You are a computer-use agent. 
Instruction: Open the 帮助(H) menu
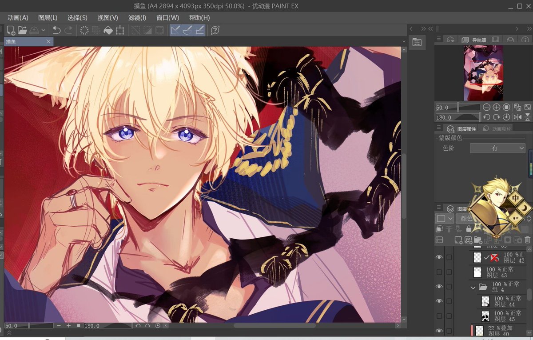click(199, 18)
